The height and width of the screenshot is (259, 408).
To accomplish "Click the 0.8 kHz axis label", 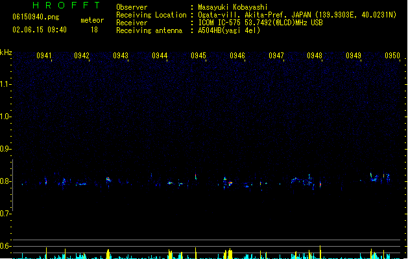I will point(5,181).
